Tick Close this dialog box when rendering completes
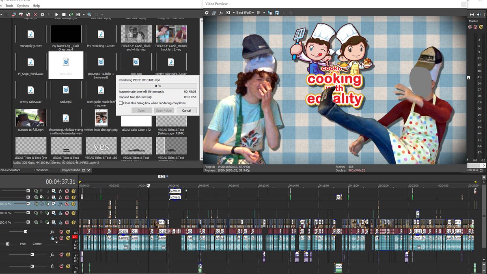 (x=121, y=103)
